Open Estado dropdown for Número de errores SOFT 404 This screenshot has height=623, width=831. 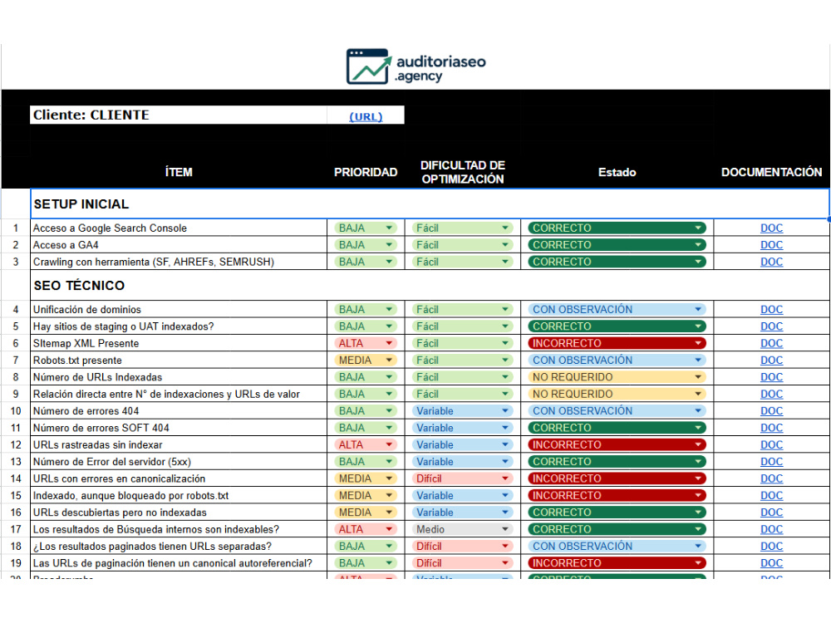[x=617, y=428]
